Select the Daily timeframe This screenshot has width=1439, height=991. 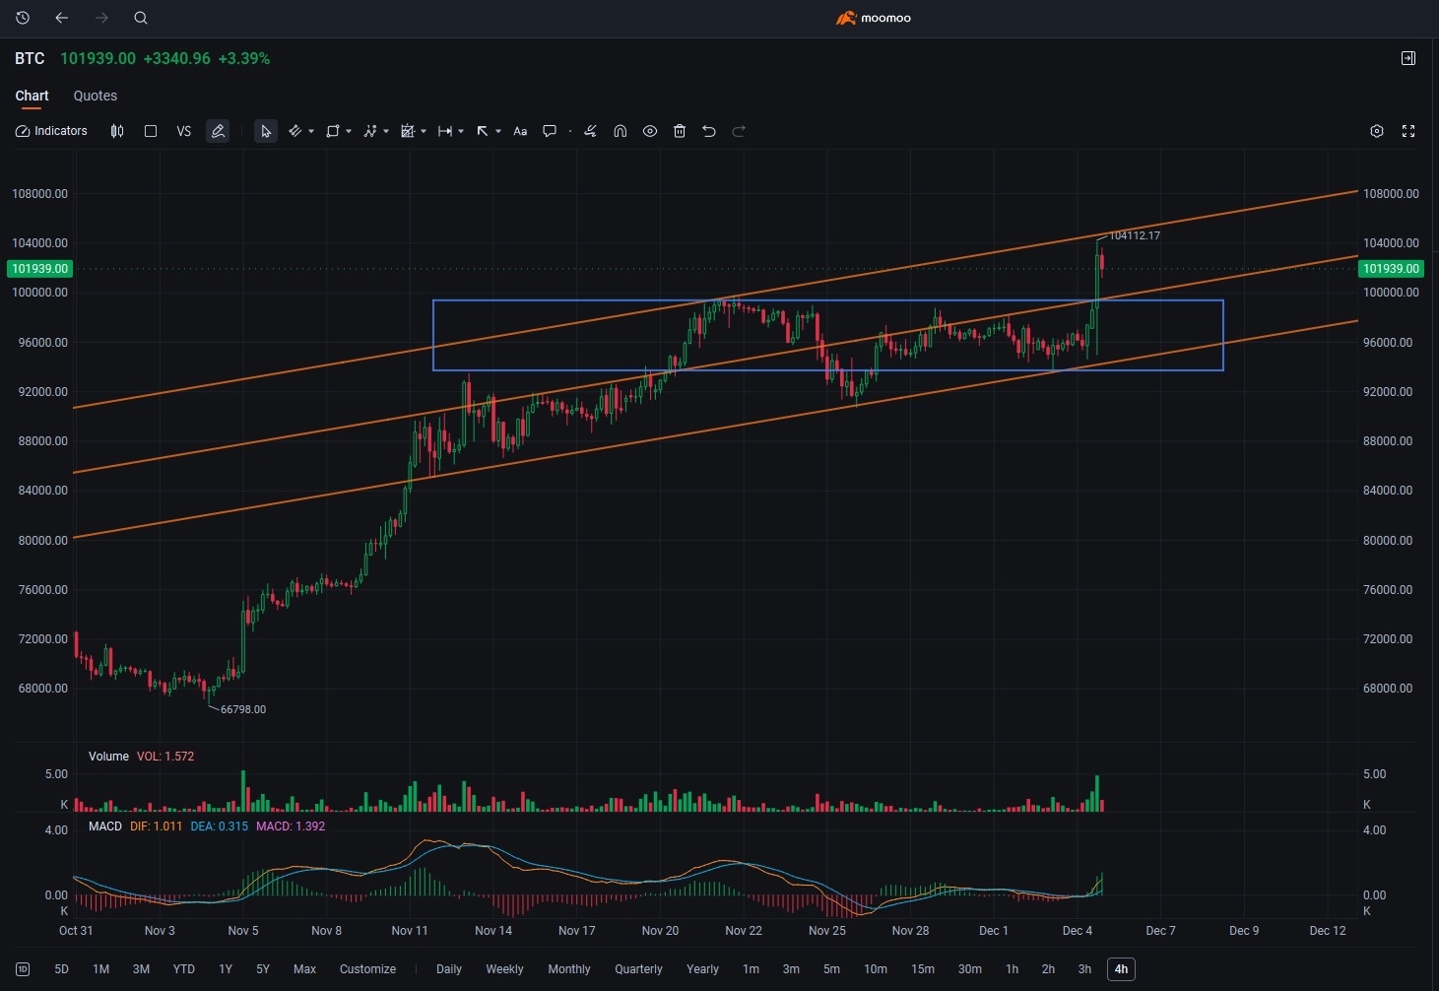point(449,969)
